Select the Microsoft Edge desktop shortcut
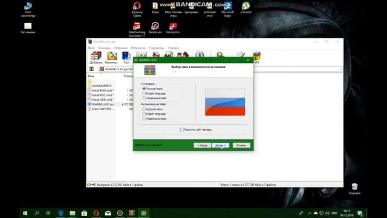 pos(227,10)
